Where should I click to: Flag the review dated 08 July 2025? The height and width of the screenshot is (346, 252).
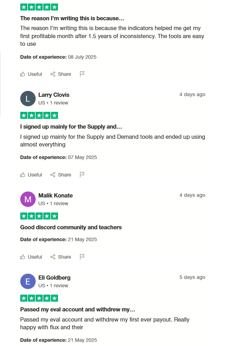(x=82, y=74)
